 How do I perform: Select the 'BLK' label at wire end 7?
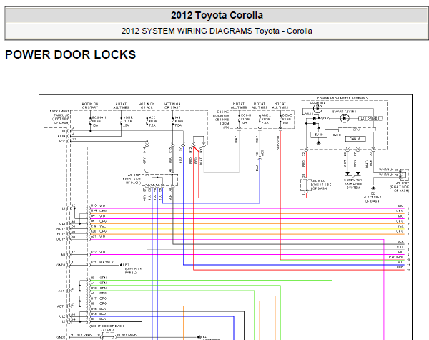tap(400, 242)
